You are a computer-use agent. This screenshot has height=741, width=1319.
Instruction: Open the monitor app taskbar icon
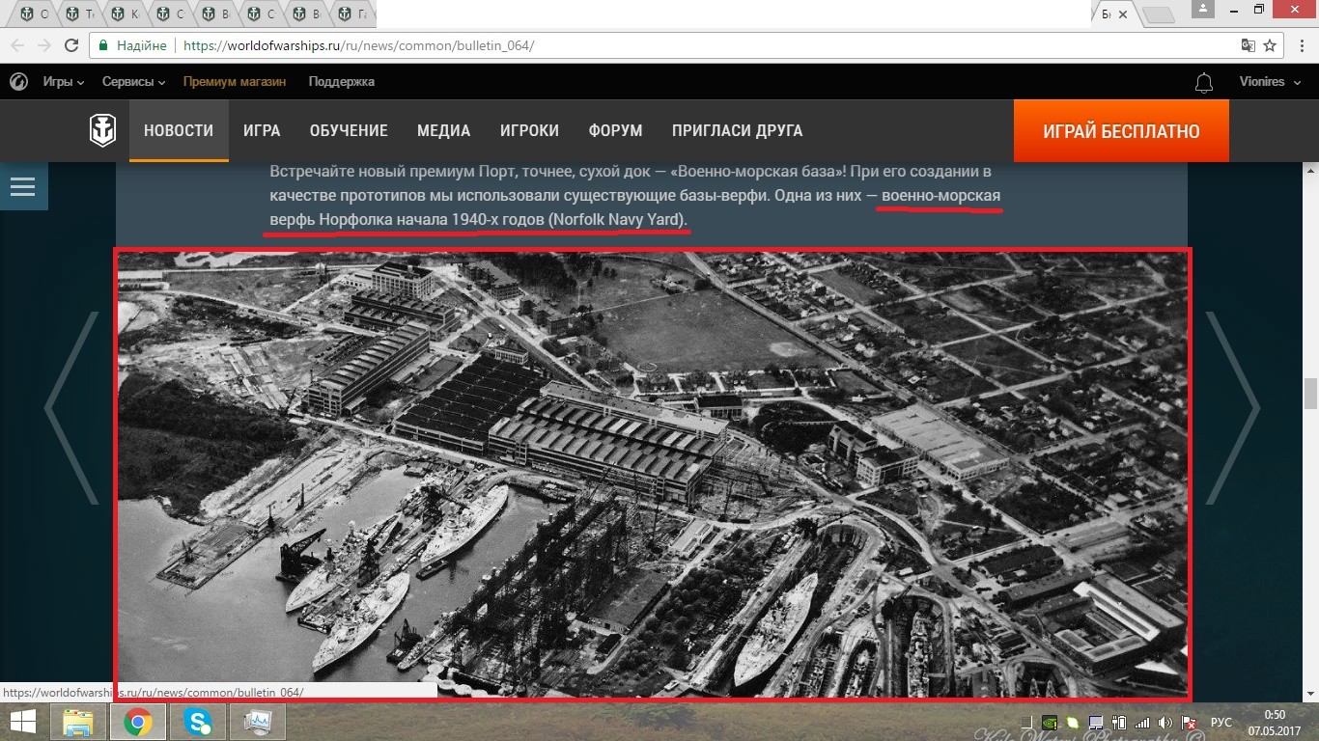(x=258, y=722)
